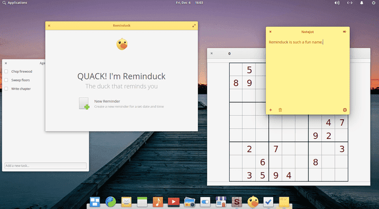Check the Write chapter task checkbox
Image resolution: width=379 pixels, height=209 pixels.
click(x=6, y=89)
